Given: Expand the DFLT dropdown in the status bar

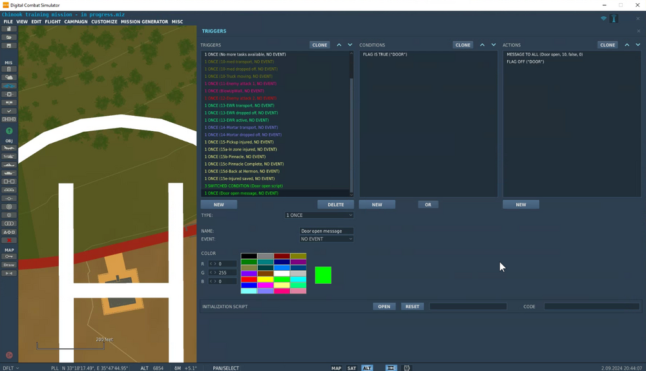Looking at the screenshot, I should tap(11, 368).
